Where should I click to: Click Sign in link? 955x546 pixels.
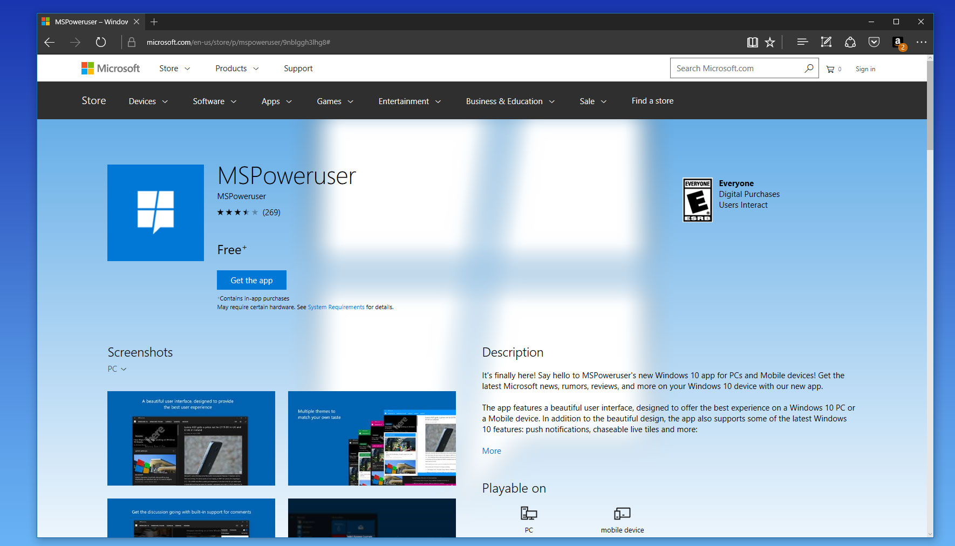(865, 69)
